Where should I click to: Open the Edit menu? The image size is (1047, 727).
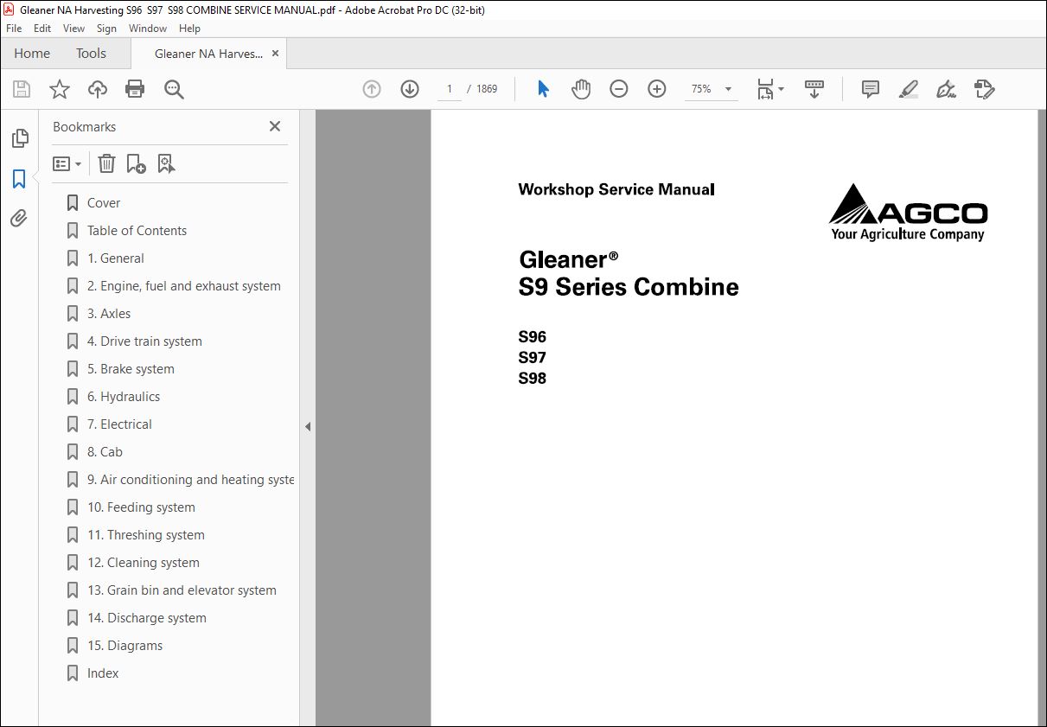(42, 29)
